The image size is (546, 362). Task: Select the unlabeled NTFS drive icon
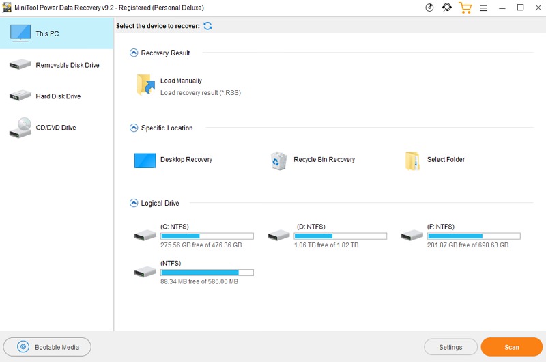[x=145, y=272]
